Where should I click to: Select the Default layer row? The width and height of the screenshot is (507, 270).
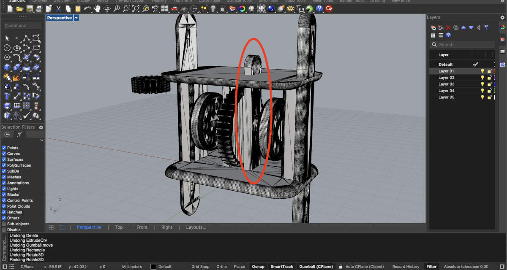tap(462, 65)
